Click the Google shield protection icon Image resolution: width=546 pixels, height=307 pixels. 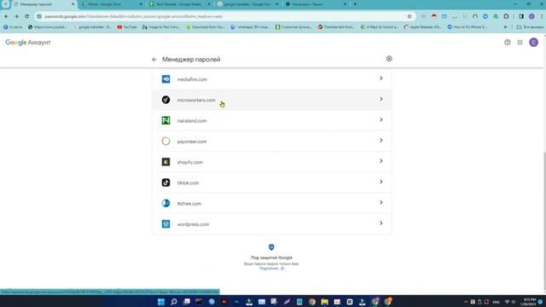pyautogui.click(x=271, y=247)
